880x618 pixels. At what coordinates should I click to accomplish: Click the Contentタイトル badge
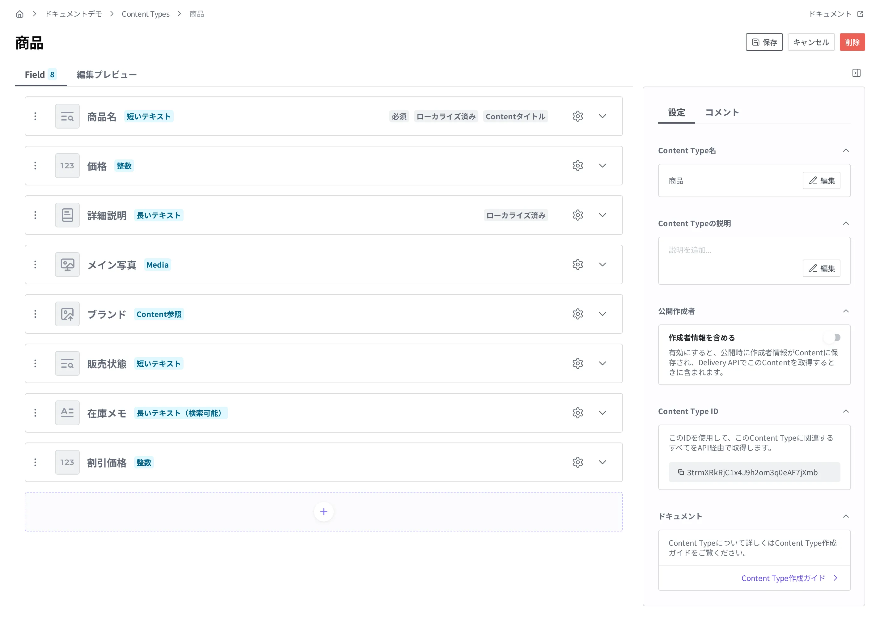[x=515, y=116]
